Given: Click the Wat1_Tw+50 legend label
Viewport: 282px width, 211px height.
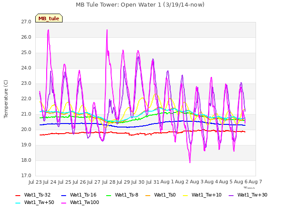Looking at the screenshot, I should [x=39, y=202].
